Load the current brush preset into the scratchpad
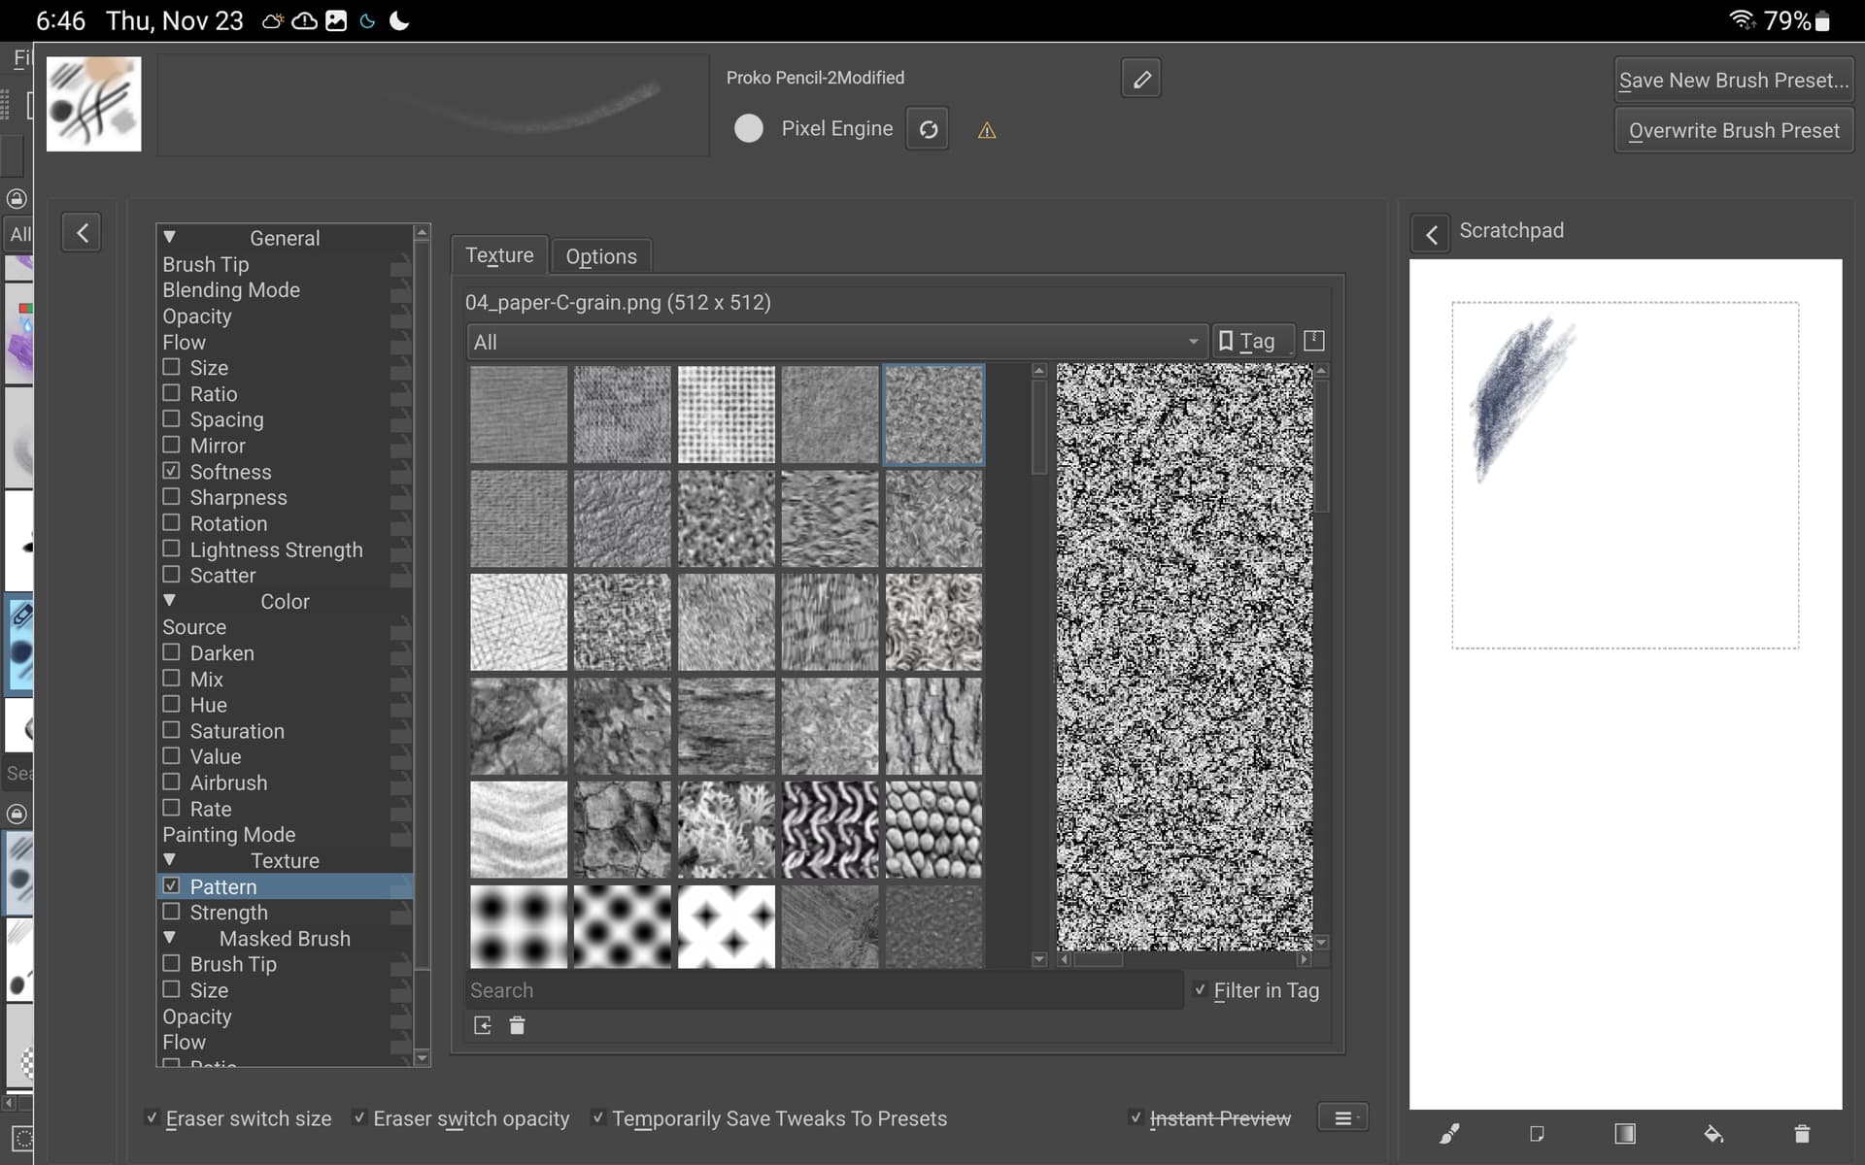Screen dimensions: 1865x1165 [x=1449, y=1134]
